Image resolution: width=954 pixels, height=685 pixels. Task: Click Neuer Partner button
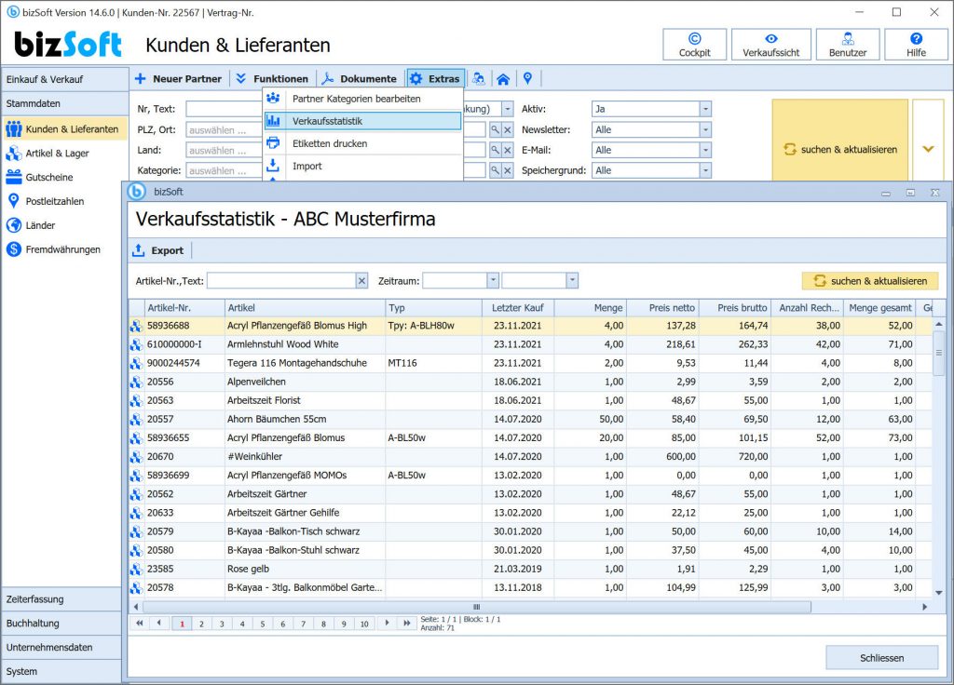point(178,78)
